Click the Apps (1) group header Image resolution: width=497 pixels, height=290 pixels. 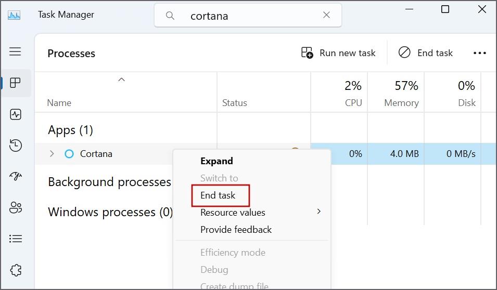tap(70, 130)
